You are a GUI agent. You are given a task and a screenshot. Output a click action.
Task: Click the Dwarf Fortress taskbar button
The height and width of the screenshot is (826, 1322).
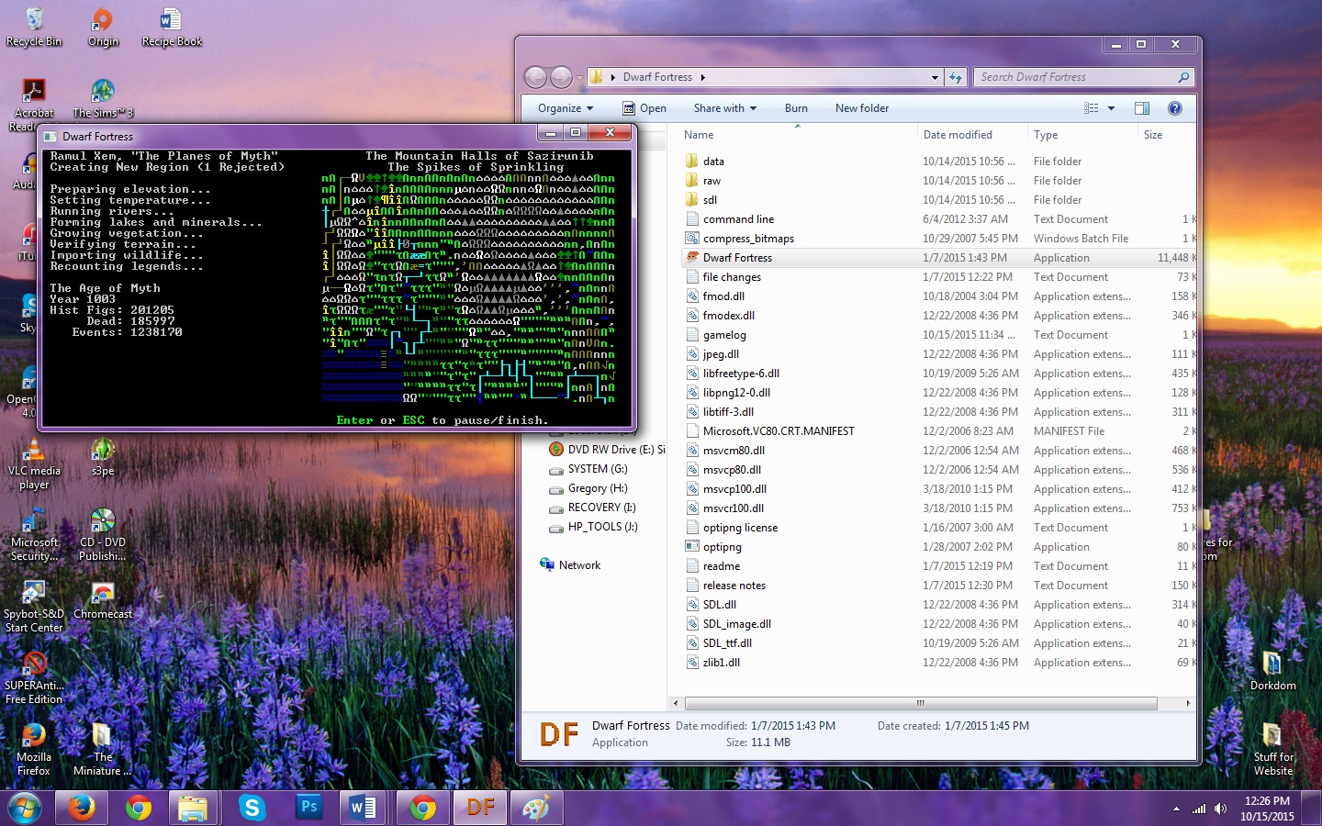coord(480,807)
